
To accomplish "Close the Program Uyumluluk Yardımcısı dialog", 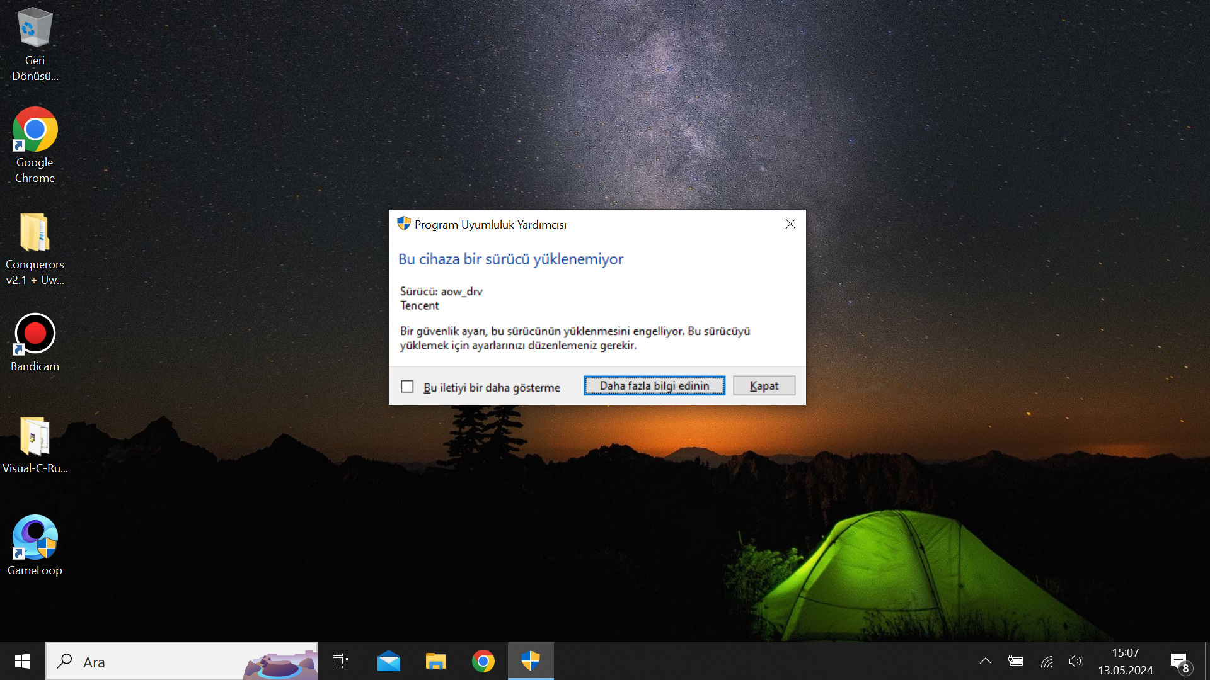I will point(790,224).
